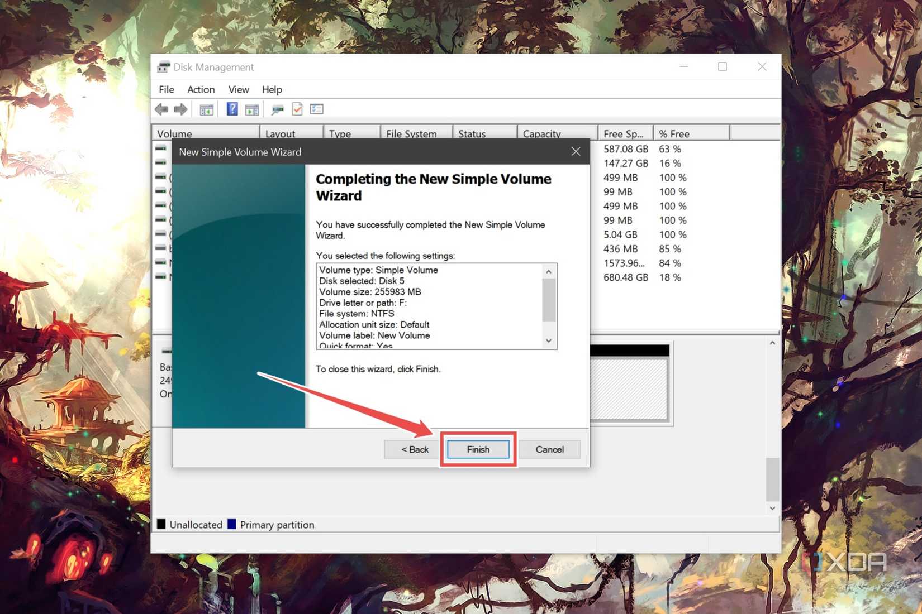Minimize the Disk Management window

pos(684,66)
